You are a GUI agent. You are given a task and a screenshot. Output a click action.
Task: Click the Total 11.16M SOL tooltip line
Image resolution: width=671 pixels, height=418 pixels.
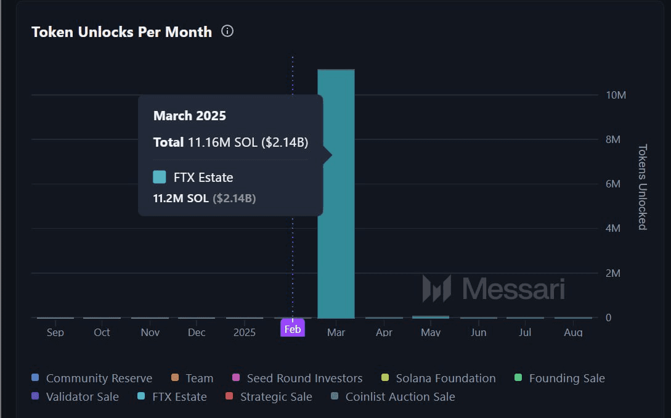[x=230, y=142]
